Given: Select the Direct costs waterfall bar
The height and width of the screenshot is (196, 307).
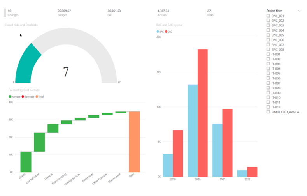Looking at the screenshot, I should coord(94,117).
